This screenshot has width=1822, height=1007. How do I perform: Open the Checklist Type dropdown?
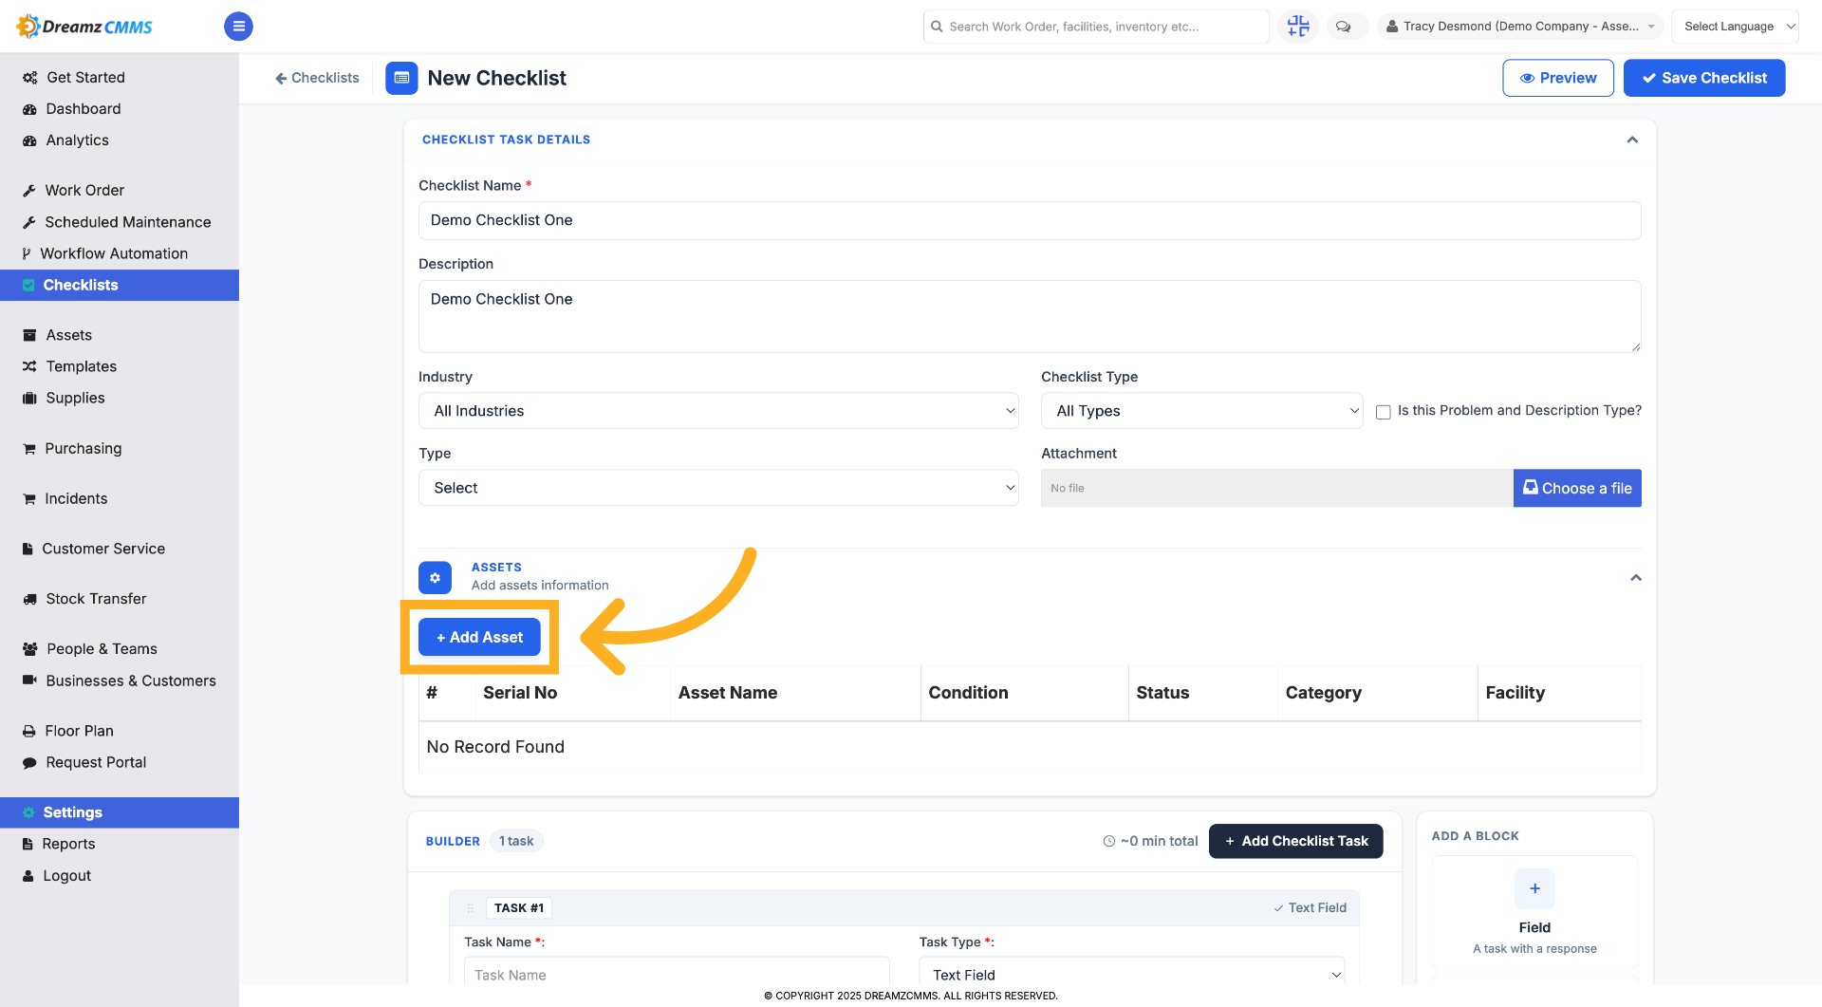[x=1201, y=411]
